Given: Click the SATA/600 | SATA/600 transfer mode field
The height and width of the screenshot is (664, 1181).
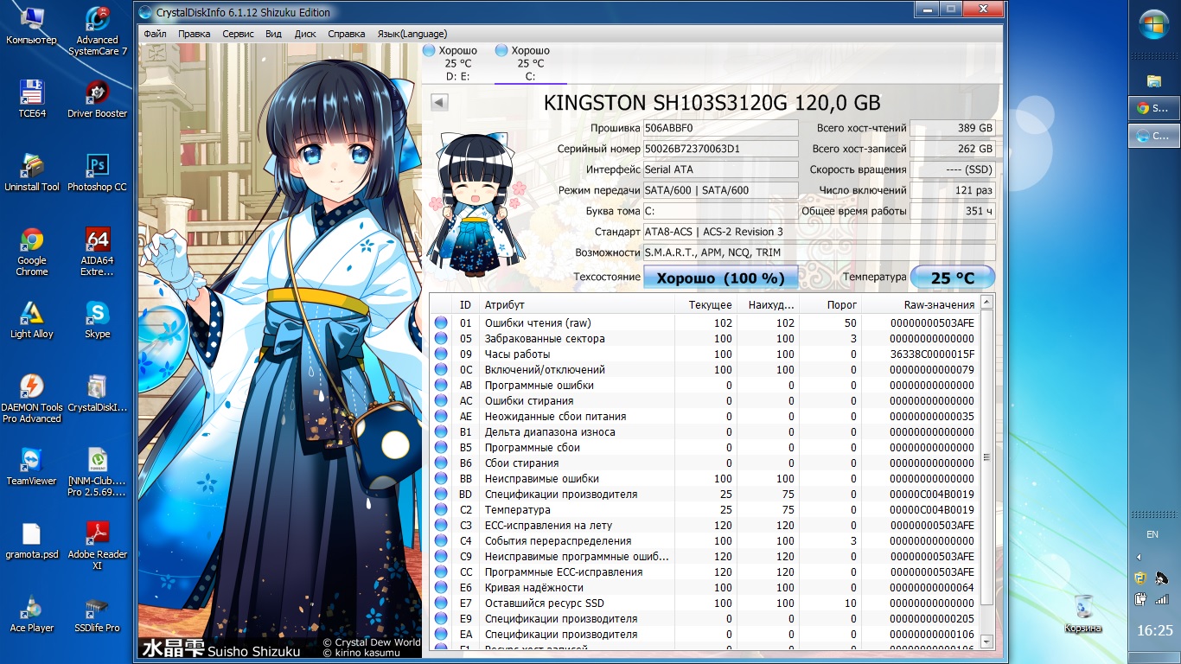Looking at the screenshot, I should [721, 190].
